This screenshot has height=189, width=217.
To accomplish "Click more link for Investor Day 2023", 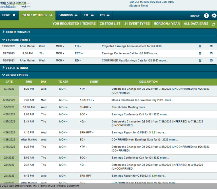I will [x=169, y=100].
